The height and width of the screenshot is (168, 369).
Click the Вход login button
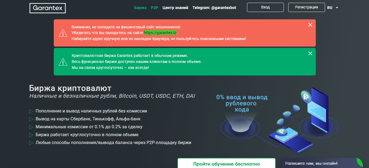pos(265,7)
